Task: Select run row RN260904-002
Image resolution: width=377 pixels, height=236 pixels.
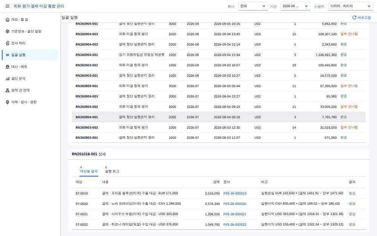Action: point(219,44)
